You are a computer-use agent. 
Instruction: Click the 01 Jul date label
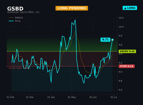[114, 97]
